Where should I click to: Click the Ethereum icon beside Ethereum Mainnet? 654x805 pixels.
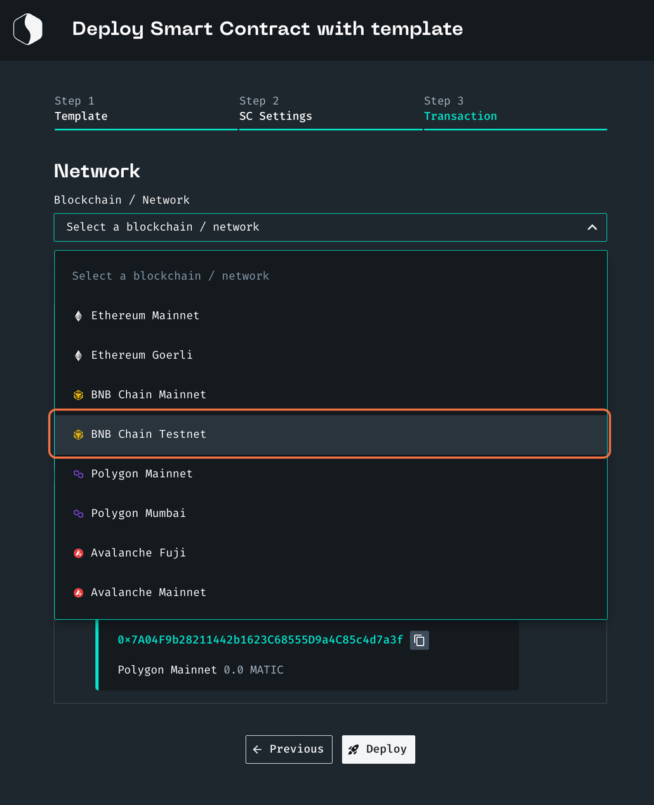(77, 315)
